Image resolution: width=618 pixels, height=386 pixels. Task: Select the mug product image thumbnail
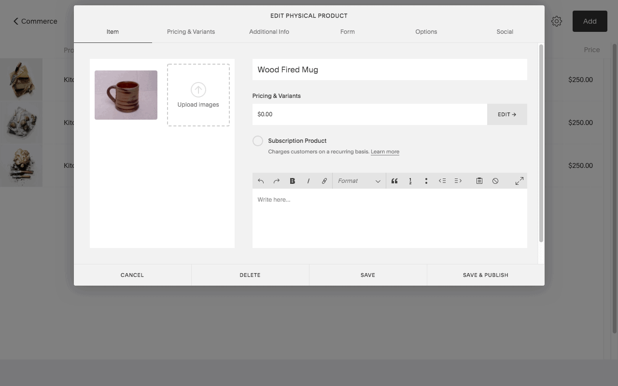(x=126, y=95)
